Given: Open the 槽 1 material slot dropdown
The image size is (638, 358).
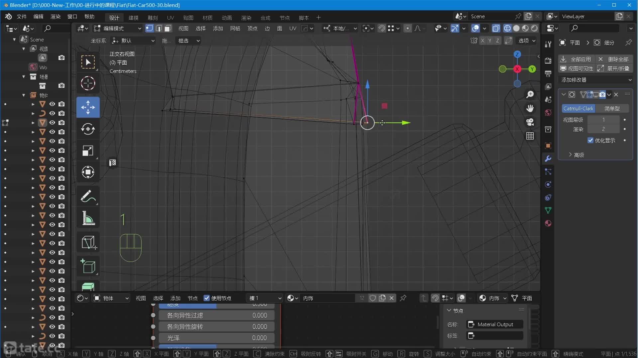Looking at the screenshot, I should click(265, 298).
